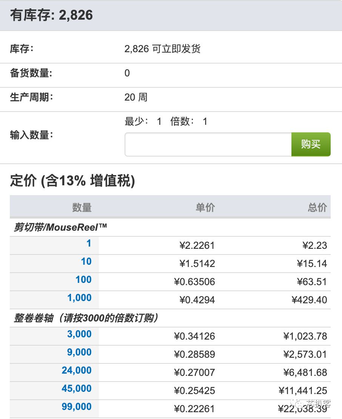Image resolution: width=342 pixels, height=419 pixels.
Task: Select quantity 100 price break
Action: coord(83,280)
